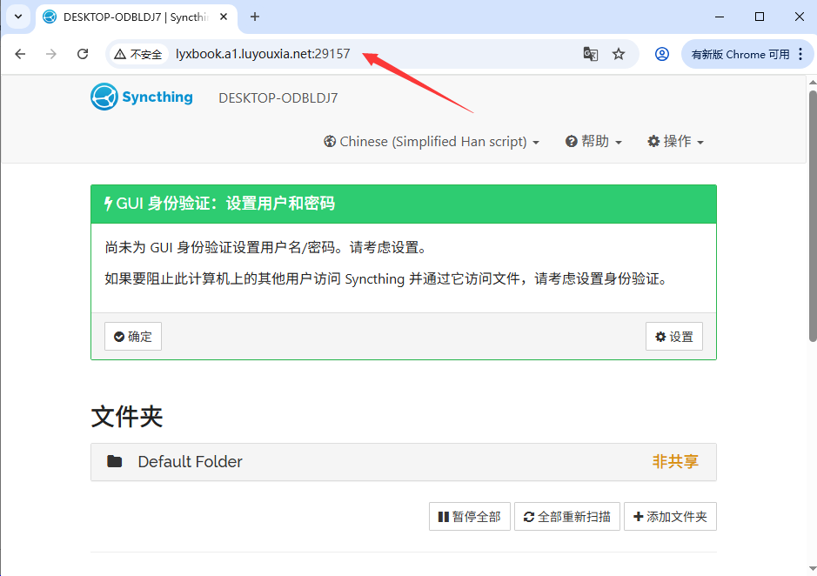Expand the Default Folder row
Screen dimensions: 817x576
404,462
